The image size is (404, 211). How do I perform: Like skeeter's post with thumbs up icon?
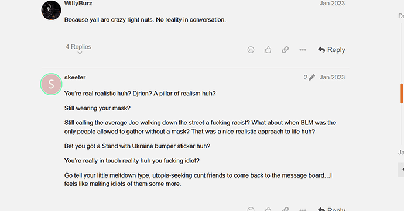tap(268, 209)
